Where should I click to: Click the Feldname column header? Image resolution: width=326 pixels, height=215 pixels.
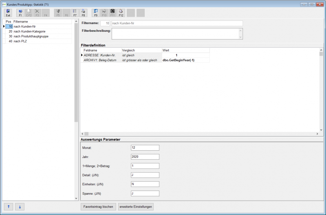(x=102, y=50)
